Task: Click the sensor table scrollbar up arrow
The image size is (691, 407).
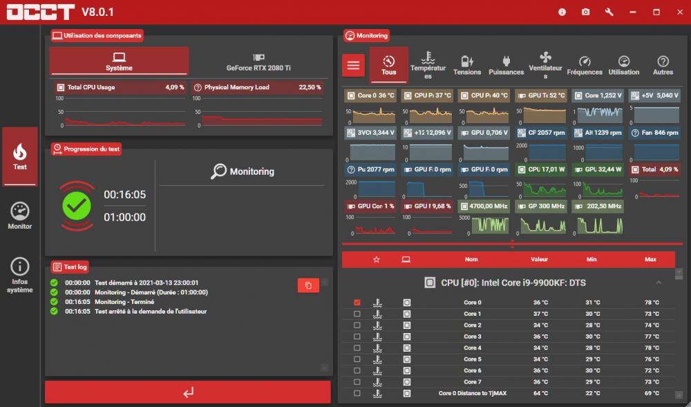Action: click(x=679, y=272)
